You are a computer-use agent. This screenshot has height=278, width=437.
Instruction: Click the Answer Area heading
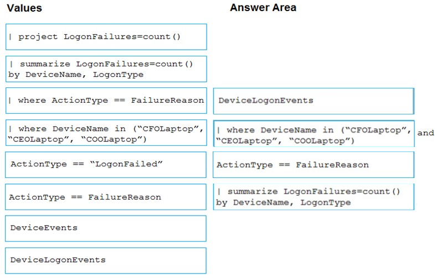263,8
